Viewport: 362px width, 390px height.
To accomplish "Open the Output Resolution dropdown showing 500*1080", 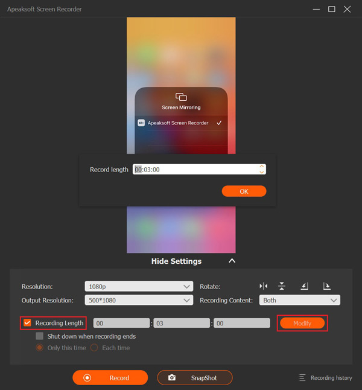I will click(139, 300).
